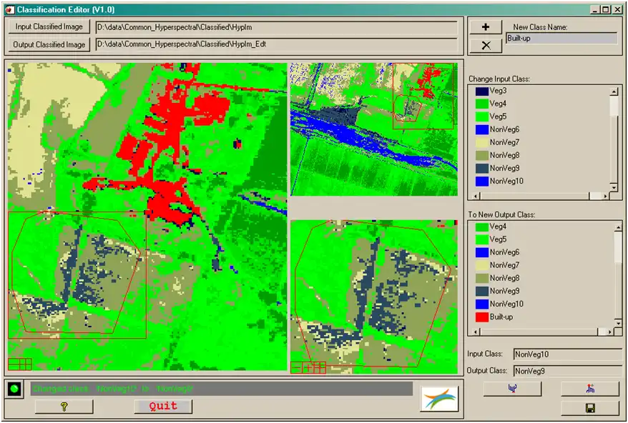Click the New Class Name field
The height and width of the screenshot is (423, 628).
pyautogui.click(x=561, y=39)
